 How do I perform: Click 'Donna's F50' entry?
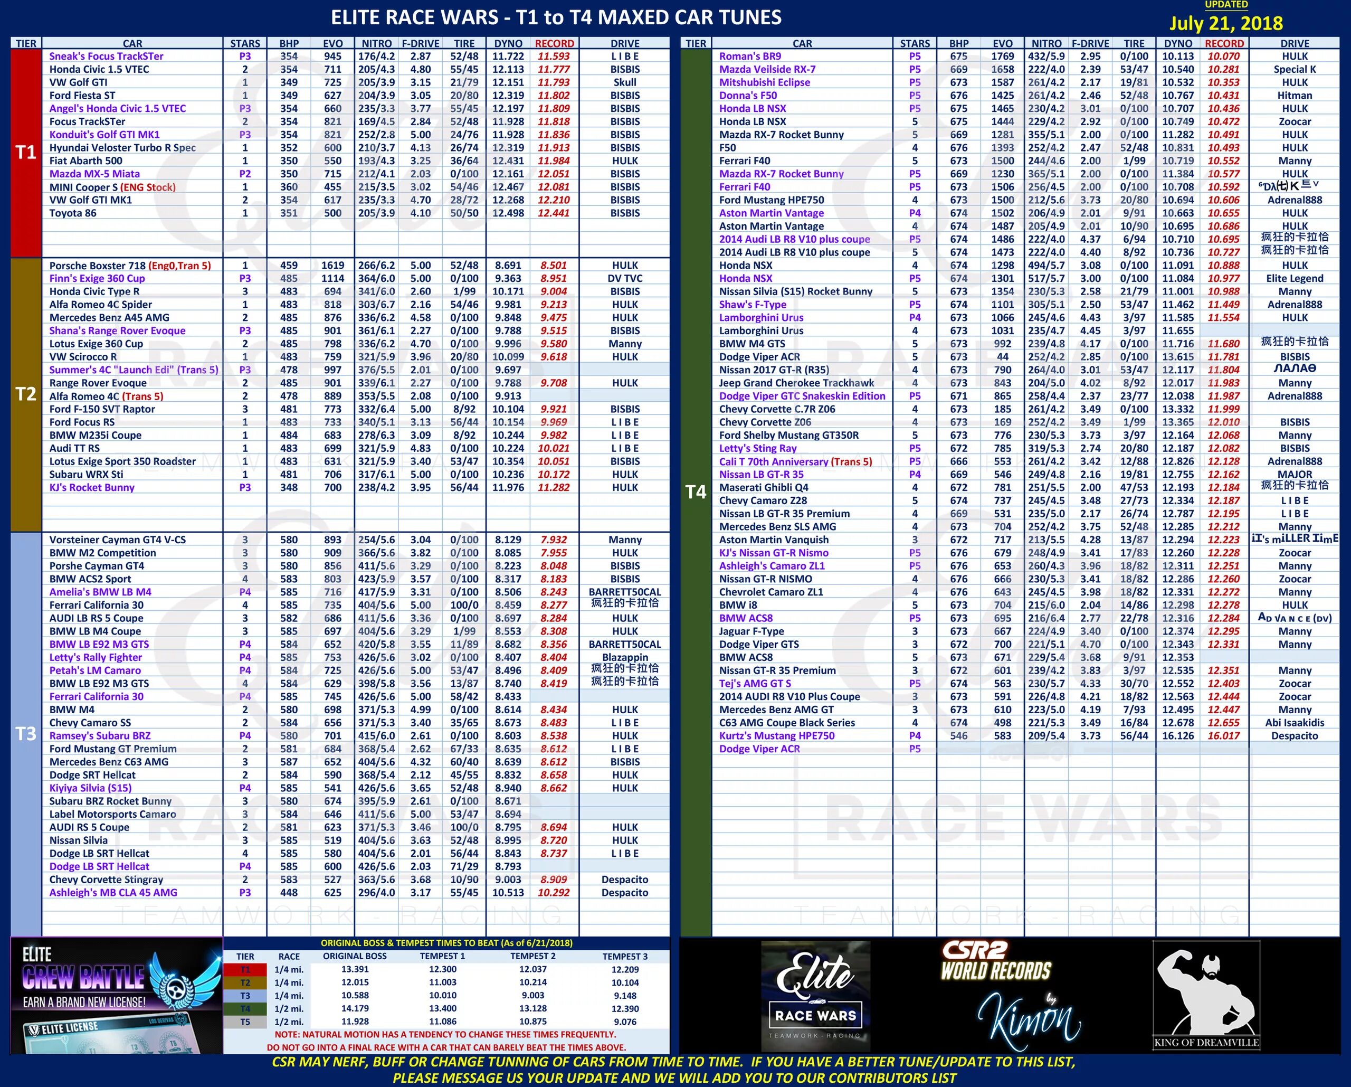(x=748, y=95)
